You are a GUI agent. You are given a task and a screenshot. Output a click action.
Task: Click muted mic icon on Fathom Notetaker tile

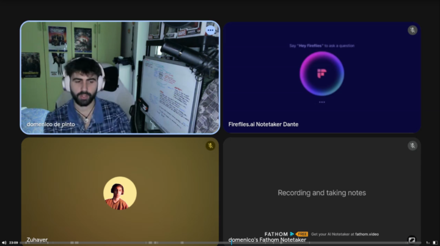pos(413,146)
